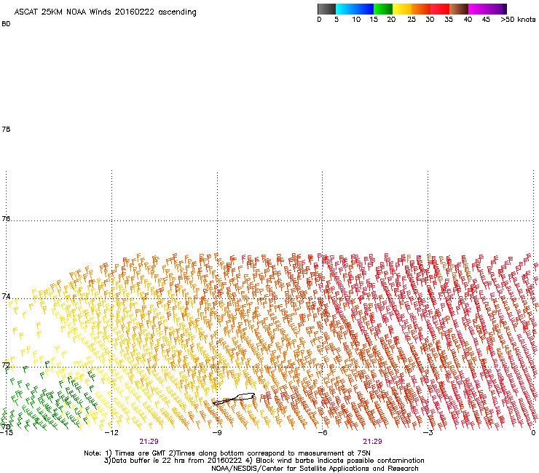Click the latitude label 78 on left axis

coord(6,129)
